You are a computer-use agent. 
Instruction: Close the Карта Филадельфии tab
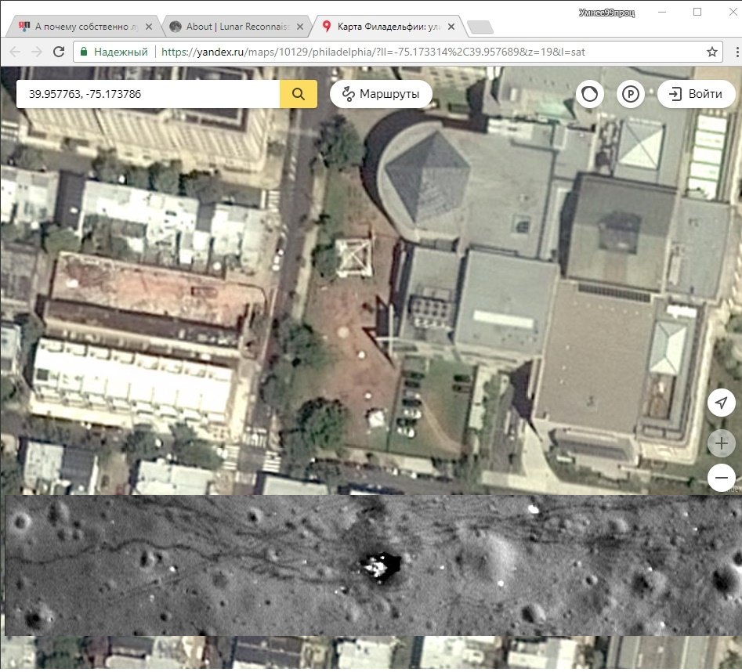(450, 27)
